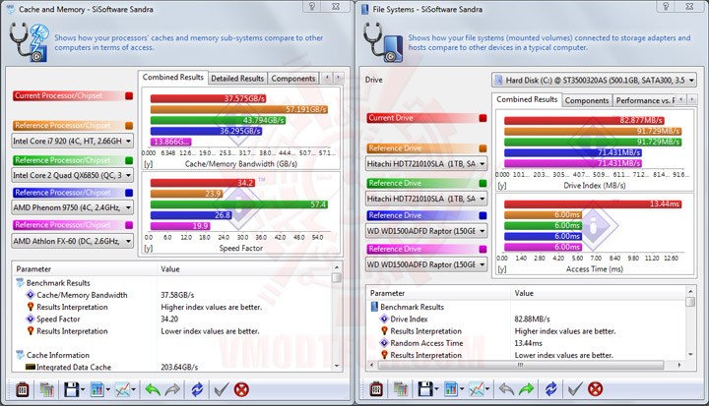
Task: Select the Random Access Time row
Action: (527, 343)
